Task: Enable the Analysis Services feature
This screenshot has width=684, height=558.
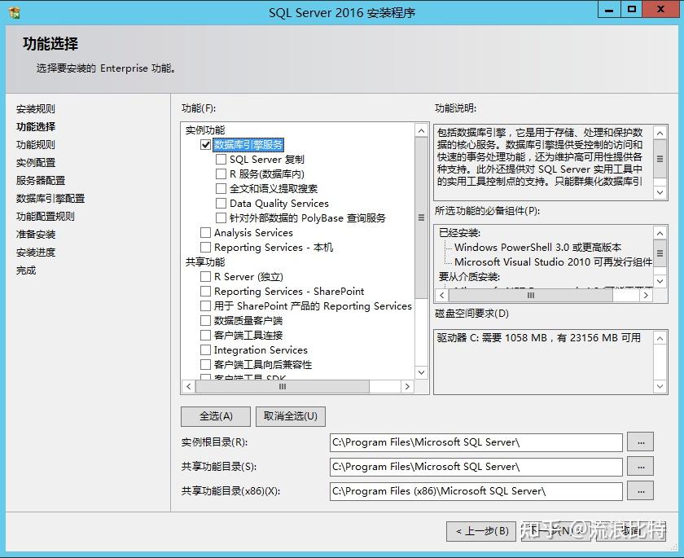Action: tap(204, 233)
